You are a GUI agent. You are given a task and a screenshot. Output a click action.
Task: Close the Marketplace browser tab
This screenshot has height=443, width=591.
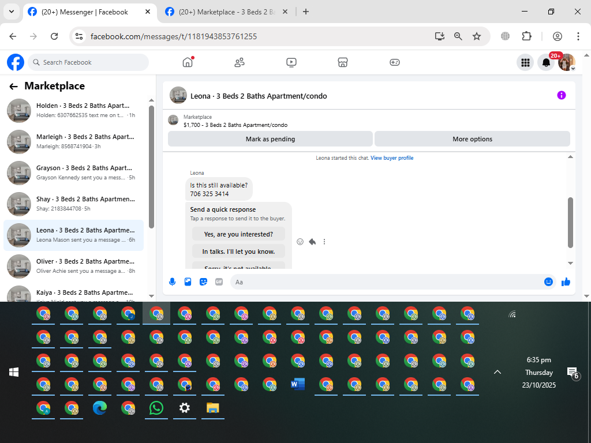tap(285, 12)
